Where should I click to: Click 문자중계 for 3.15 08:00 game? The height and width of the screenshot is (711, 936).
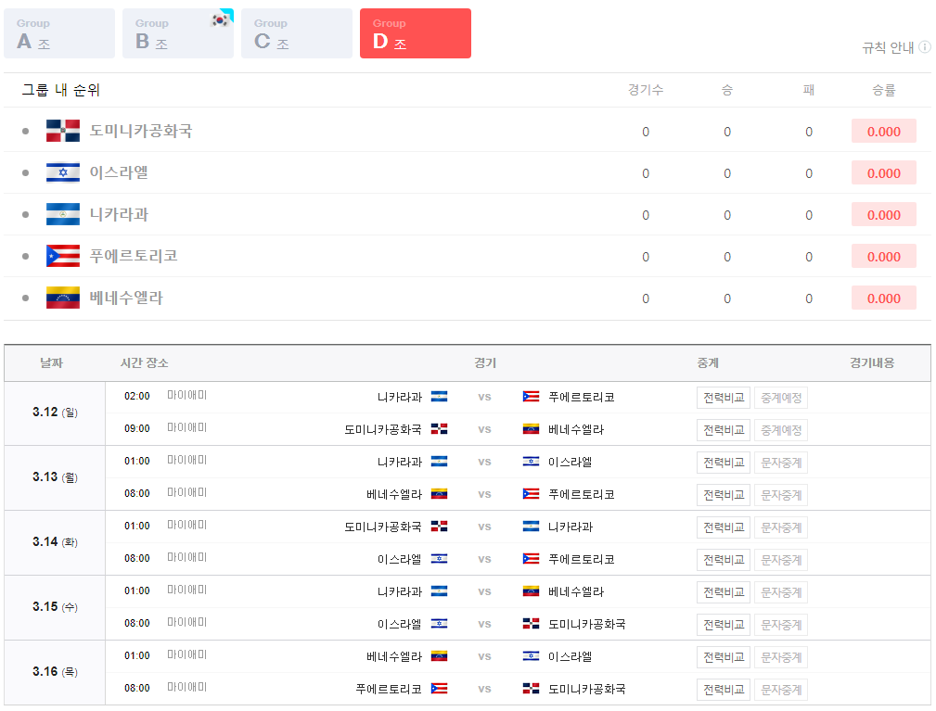tap(781, 625)
